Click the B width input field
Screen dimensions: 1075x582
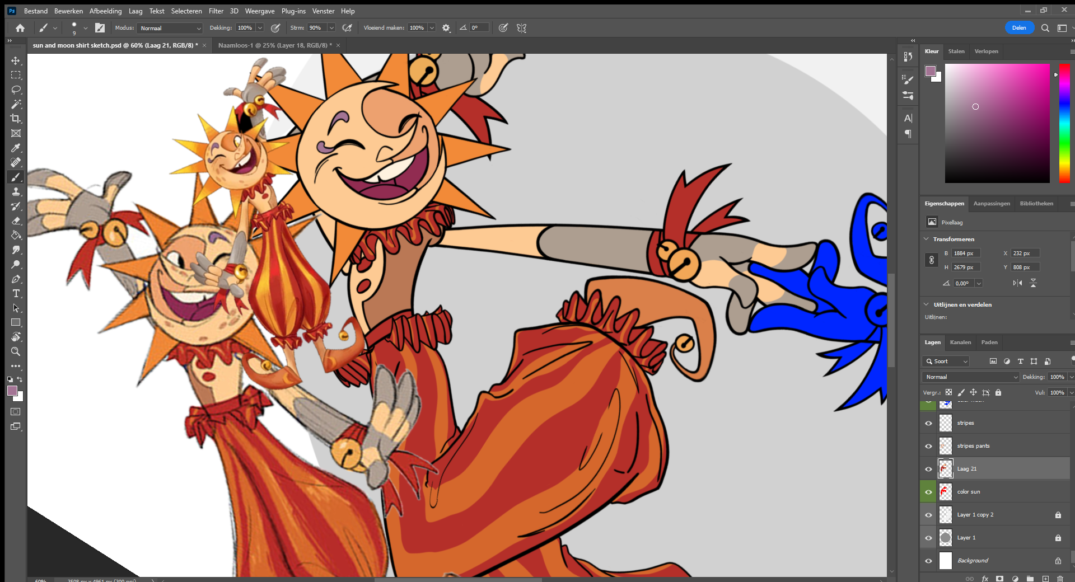(966, 254)
